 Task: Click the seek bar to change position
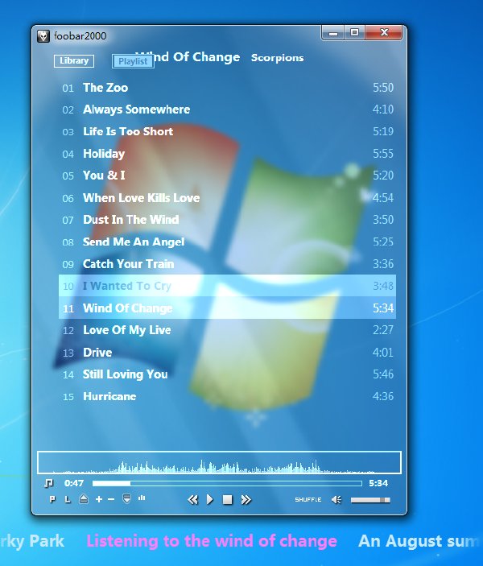pyautogui.click(x=227, y=483)
